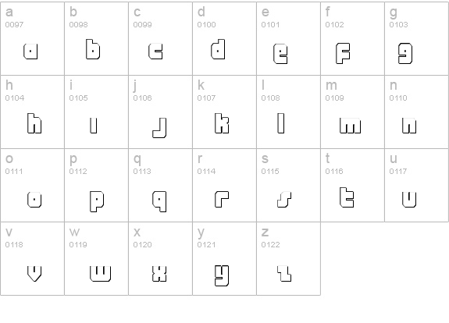Screen dimensions: 449x323
Task: Pick the x glyph cell 0120
Action: (161, 258)
